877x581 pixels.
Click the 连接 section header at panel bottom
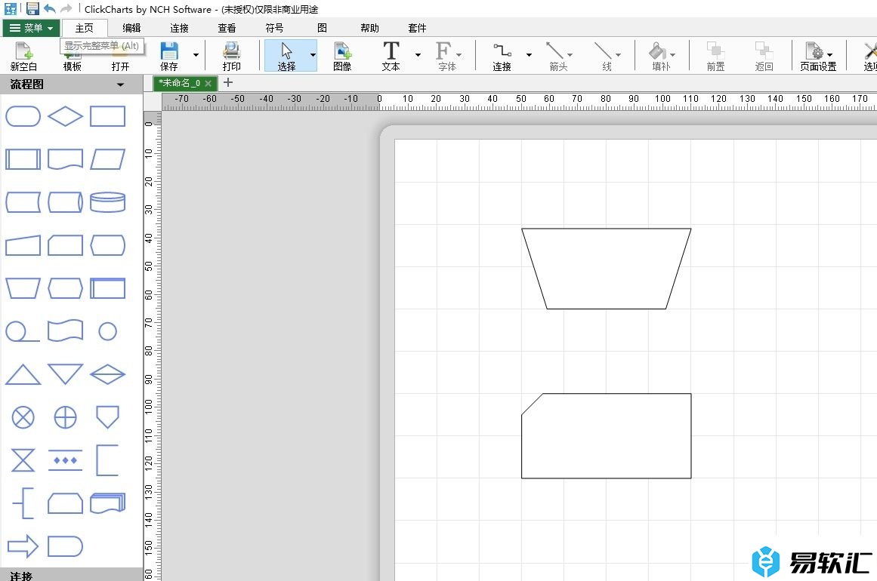coord(71,575)
